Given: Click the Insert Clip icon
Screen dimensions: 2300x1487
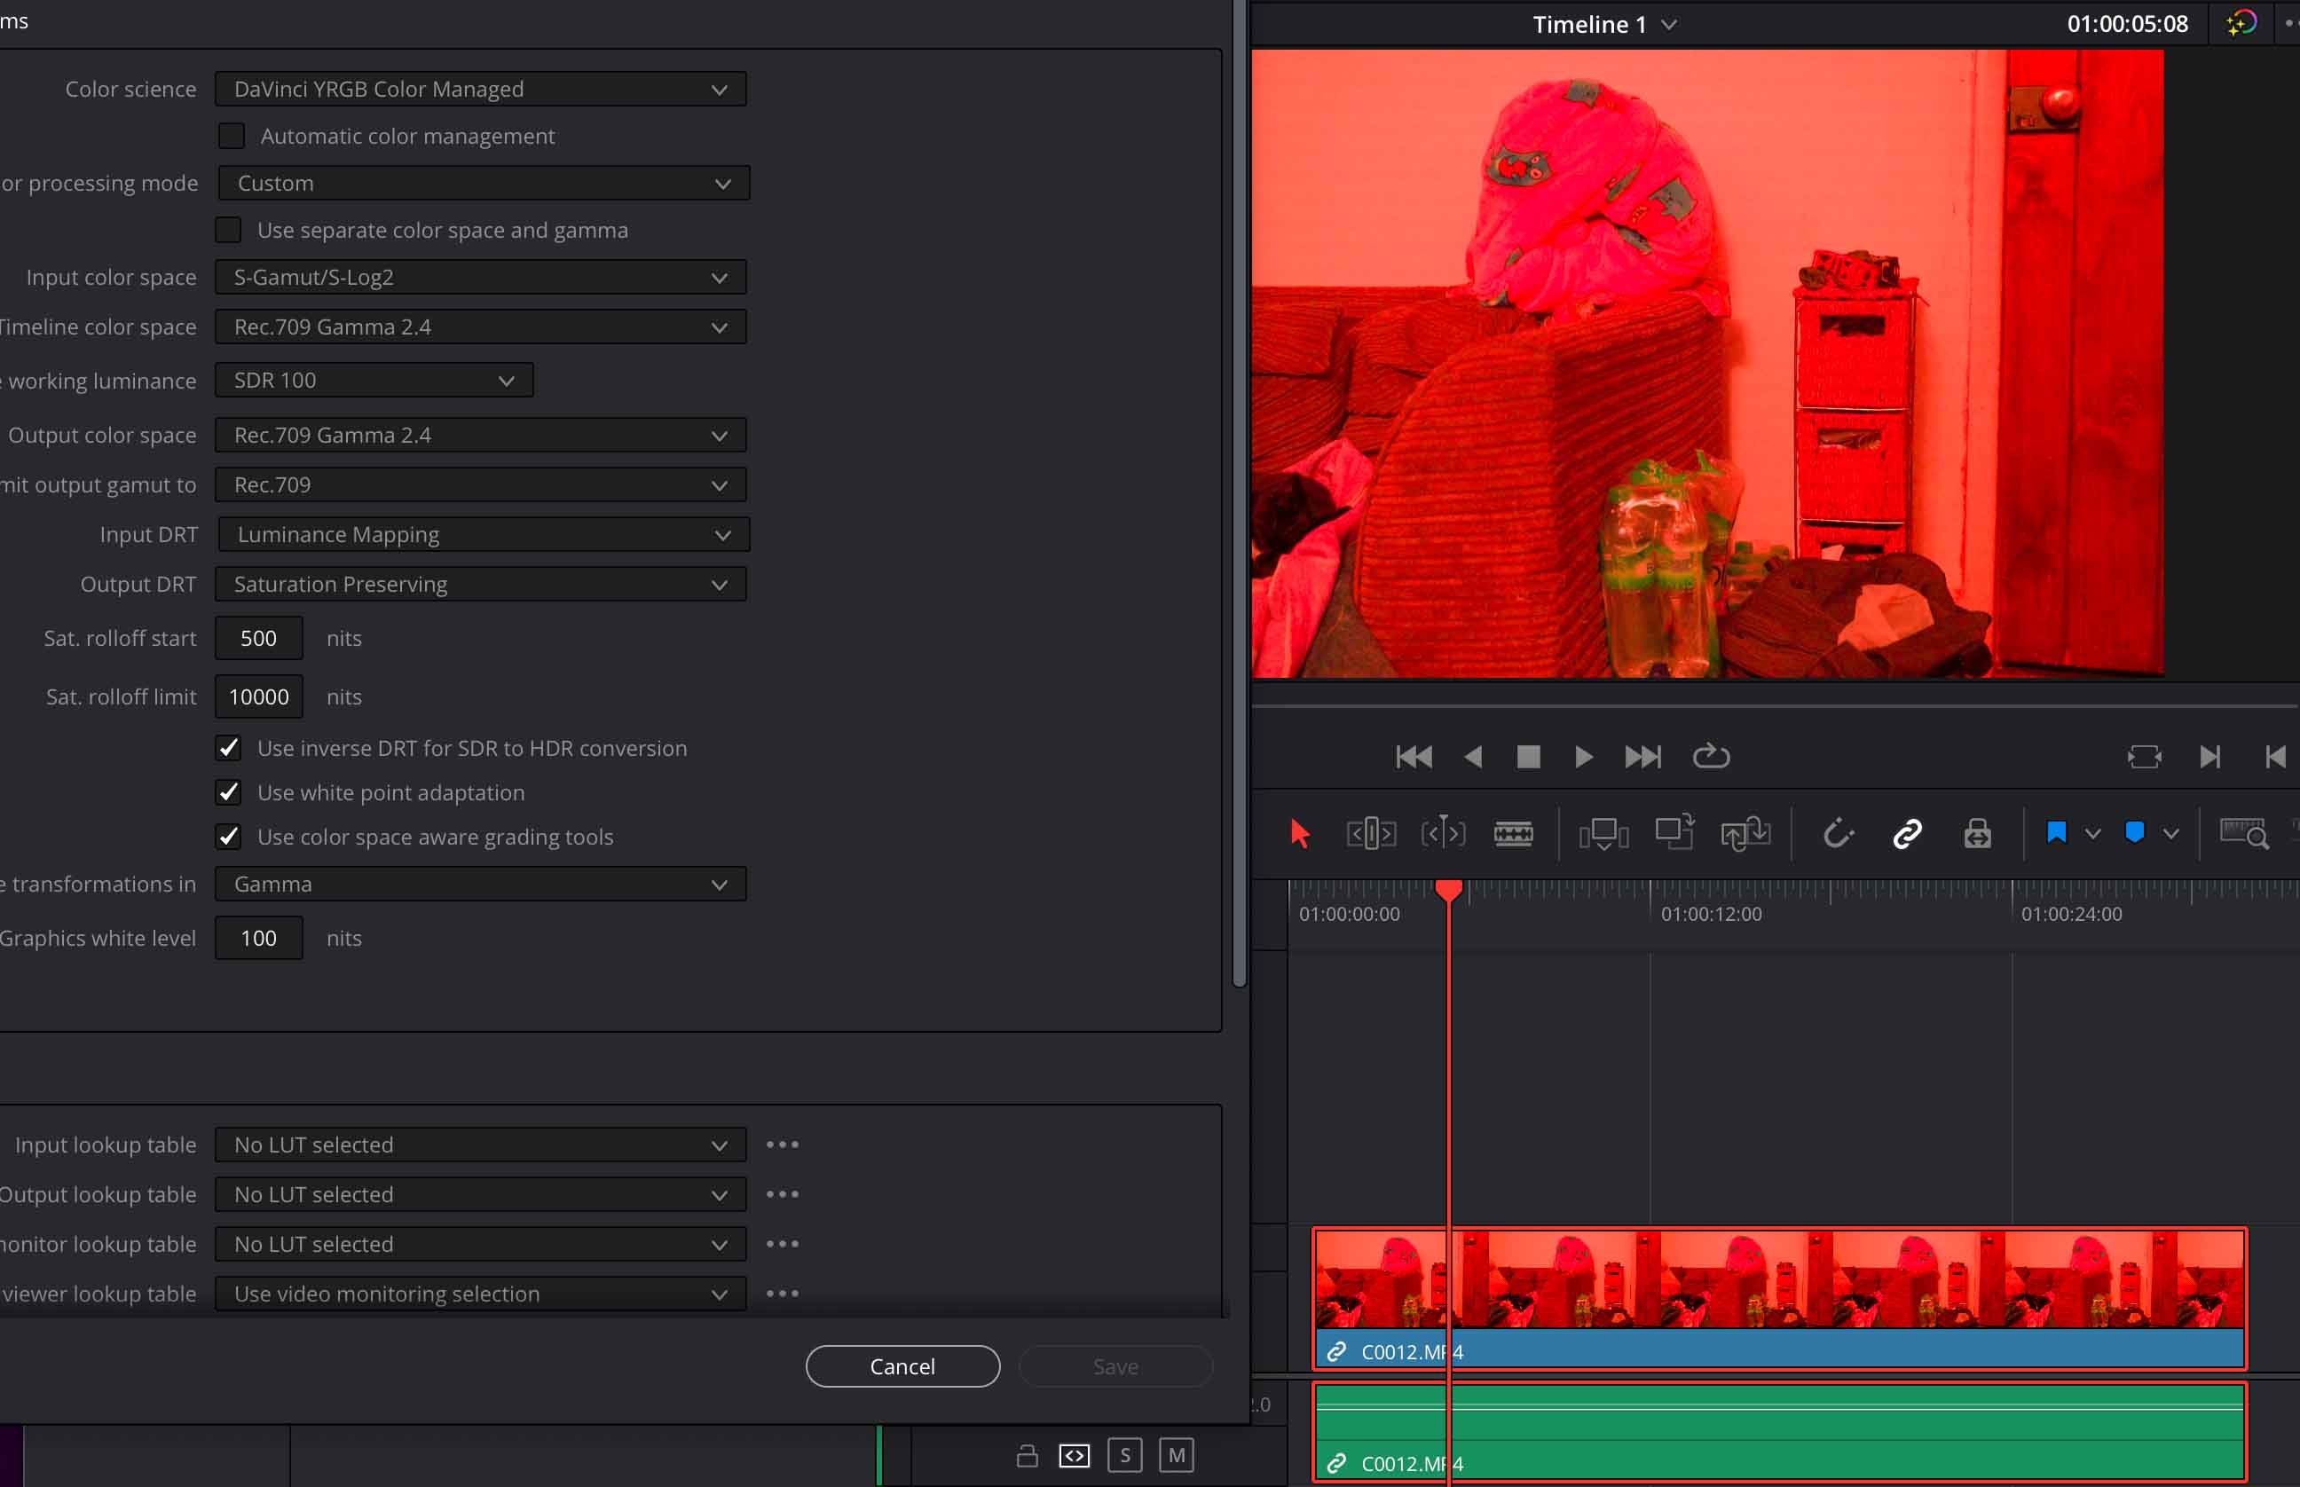Looking at the screenshot, I should coord(1603,833).
